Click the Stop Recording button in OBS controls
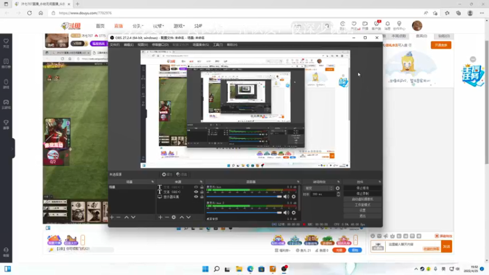The width and height of the screenshot is (489, 275). [362, 194]
